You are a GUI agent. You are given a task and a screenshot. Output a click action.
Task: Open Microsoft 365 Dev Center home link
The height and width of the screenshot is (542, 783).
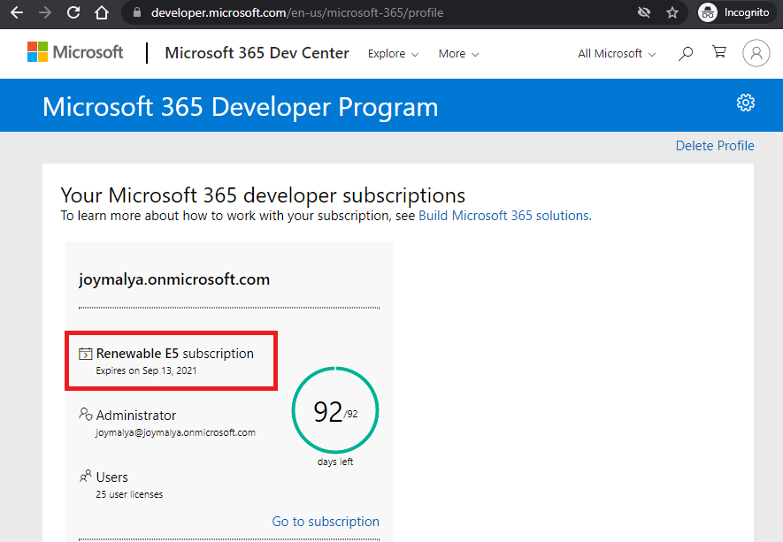coord(257,53)
